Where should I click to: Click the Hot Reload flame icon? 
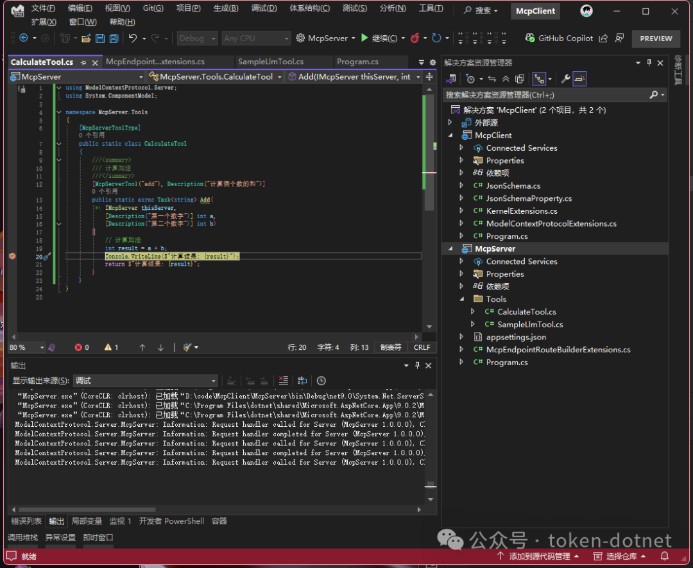click(x=415, y=39)
